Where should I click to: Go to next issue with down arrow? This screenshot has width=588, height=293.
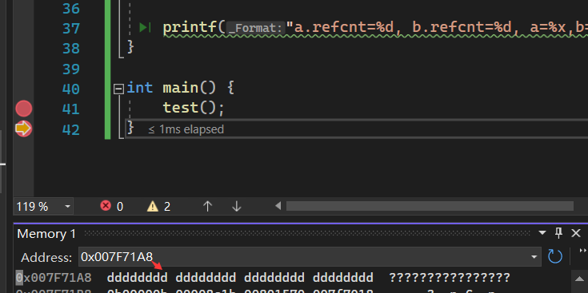236,206
